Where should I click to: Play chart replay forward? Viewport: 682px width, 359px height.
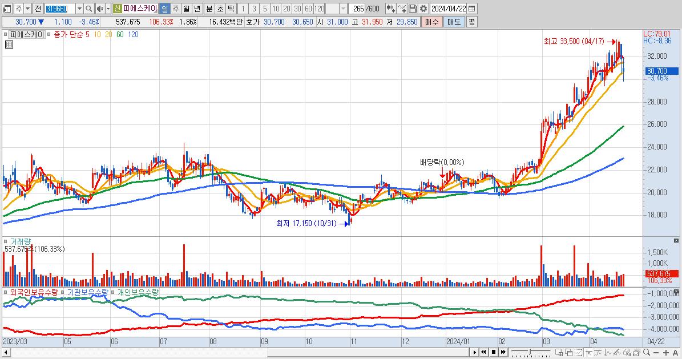(x=474, y=352)
